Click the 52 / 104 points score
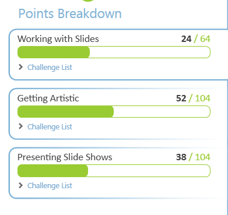 (x=193, y=98)
